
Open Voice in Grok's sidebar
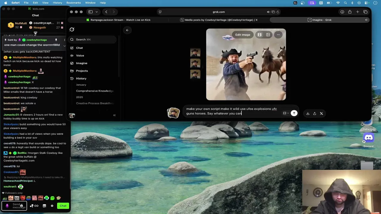pyautogui.click(x=80, y=56)
